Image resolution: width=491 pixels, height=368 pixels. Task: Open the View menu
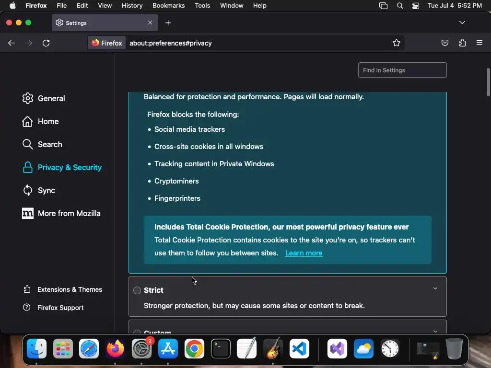(105, 6)
